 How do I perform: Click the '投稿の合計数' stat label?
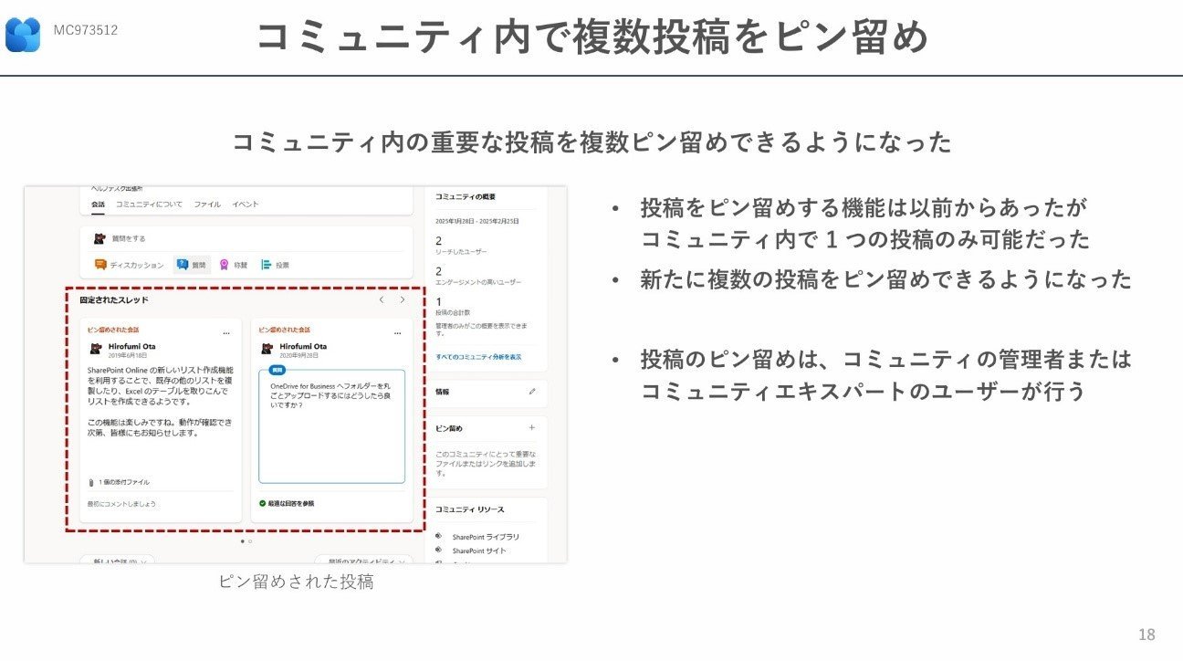pos(452,314)
